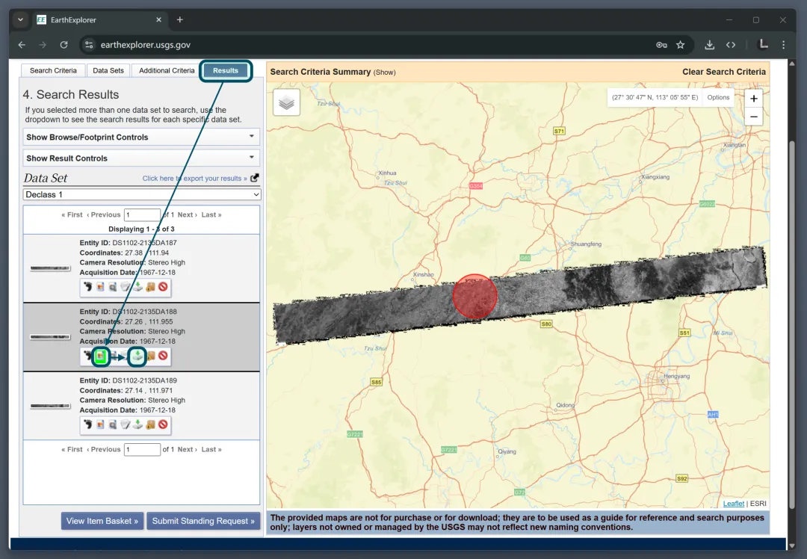Select the EarthExplorer browser tab
Image resolution: width=807 pixels, height=559 pixels.
pyautogui.click(x=98, y=19)
